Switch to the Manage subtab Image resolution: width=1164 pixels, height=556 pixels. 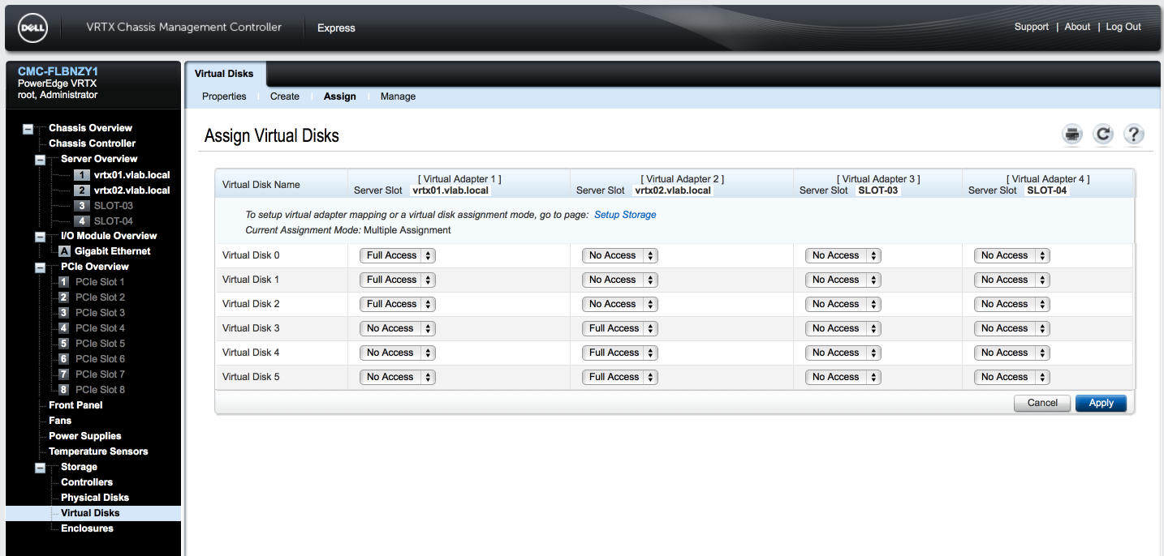coord(398,96)
